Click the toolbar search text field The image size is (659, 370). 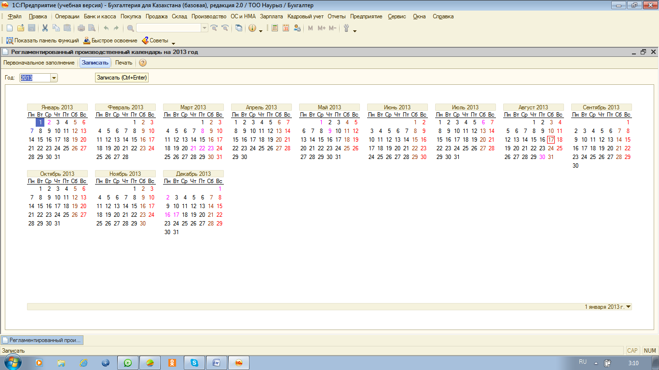[x=169, y=28]
